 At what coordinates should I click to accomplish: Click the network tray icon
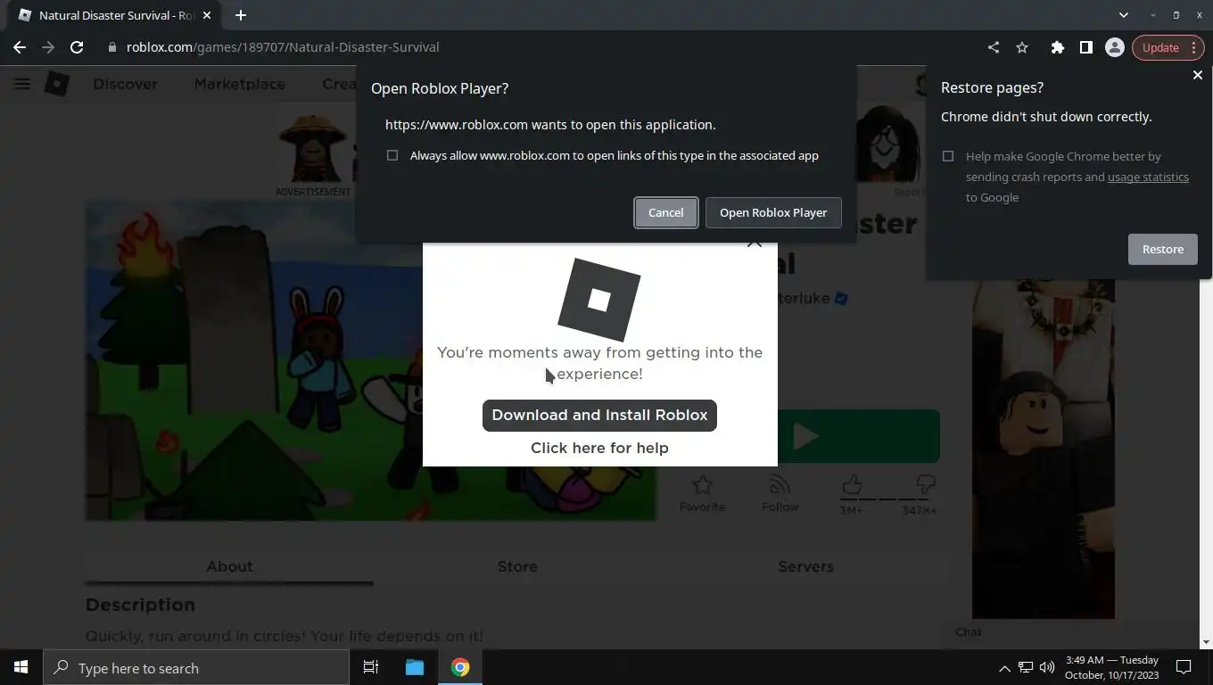pyautogui.click(x=1026, y=667)
